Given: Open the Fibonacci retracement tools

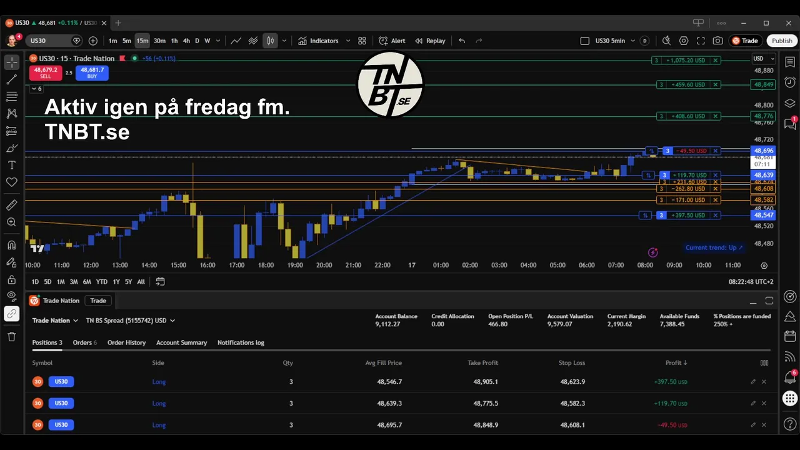Looking at the screenshot, I should pos(11,96).
